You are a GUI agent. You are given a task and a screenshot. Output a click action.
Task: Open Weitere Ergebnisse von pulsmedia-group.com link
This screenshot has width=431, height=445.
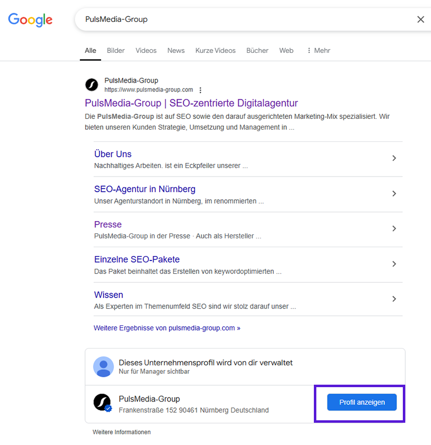click(x=167, y=328)
